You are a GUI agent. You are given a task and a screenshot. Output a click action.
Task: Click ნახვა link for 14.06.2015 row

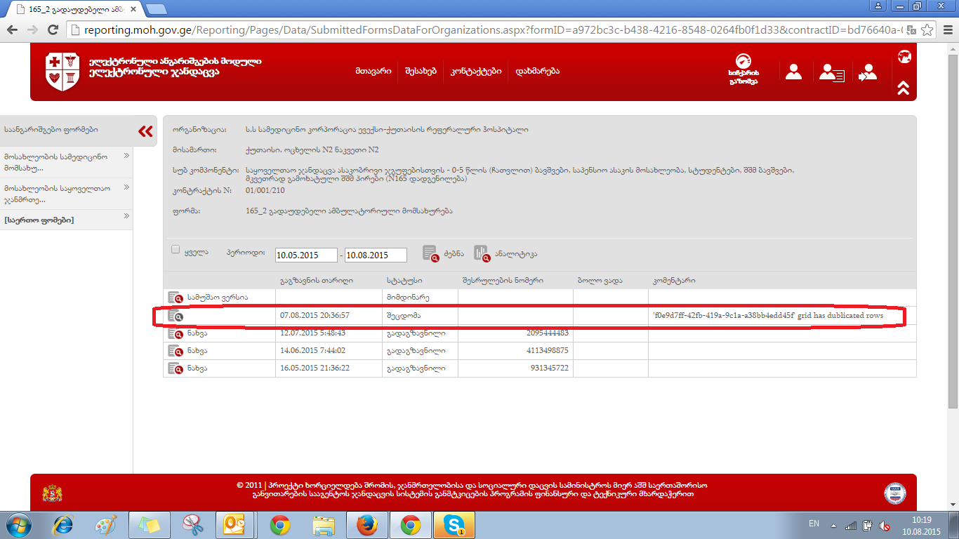(x=197, y=351)
